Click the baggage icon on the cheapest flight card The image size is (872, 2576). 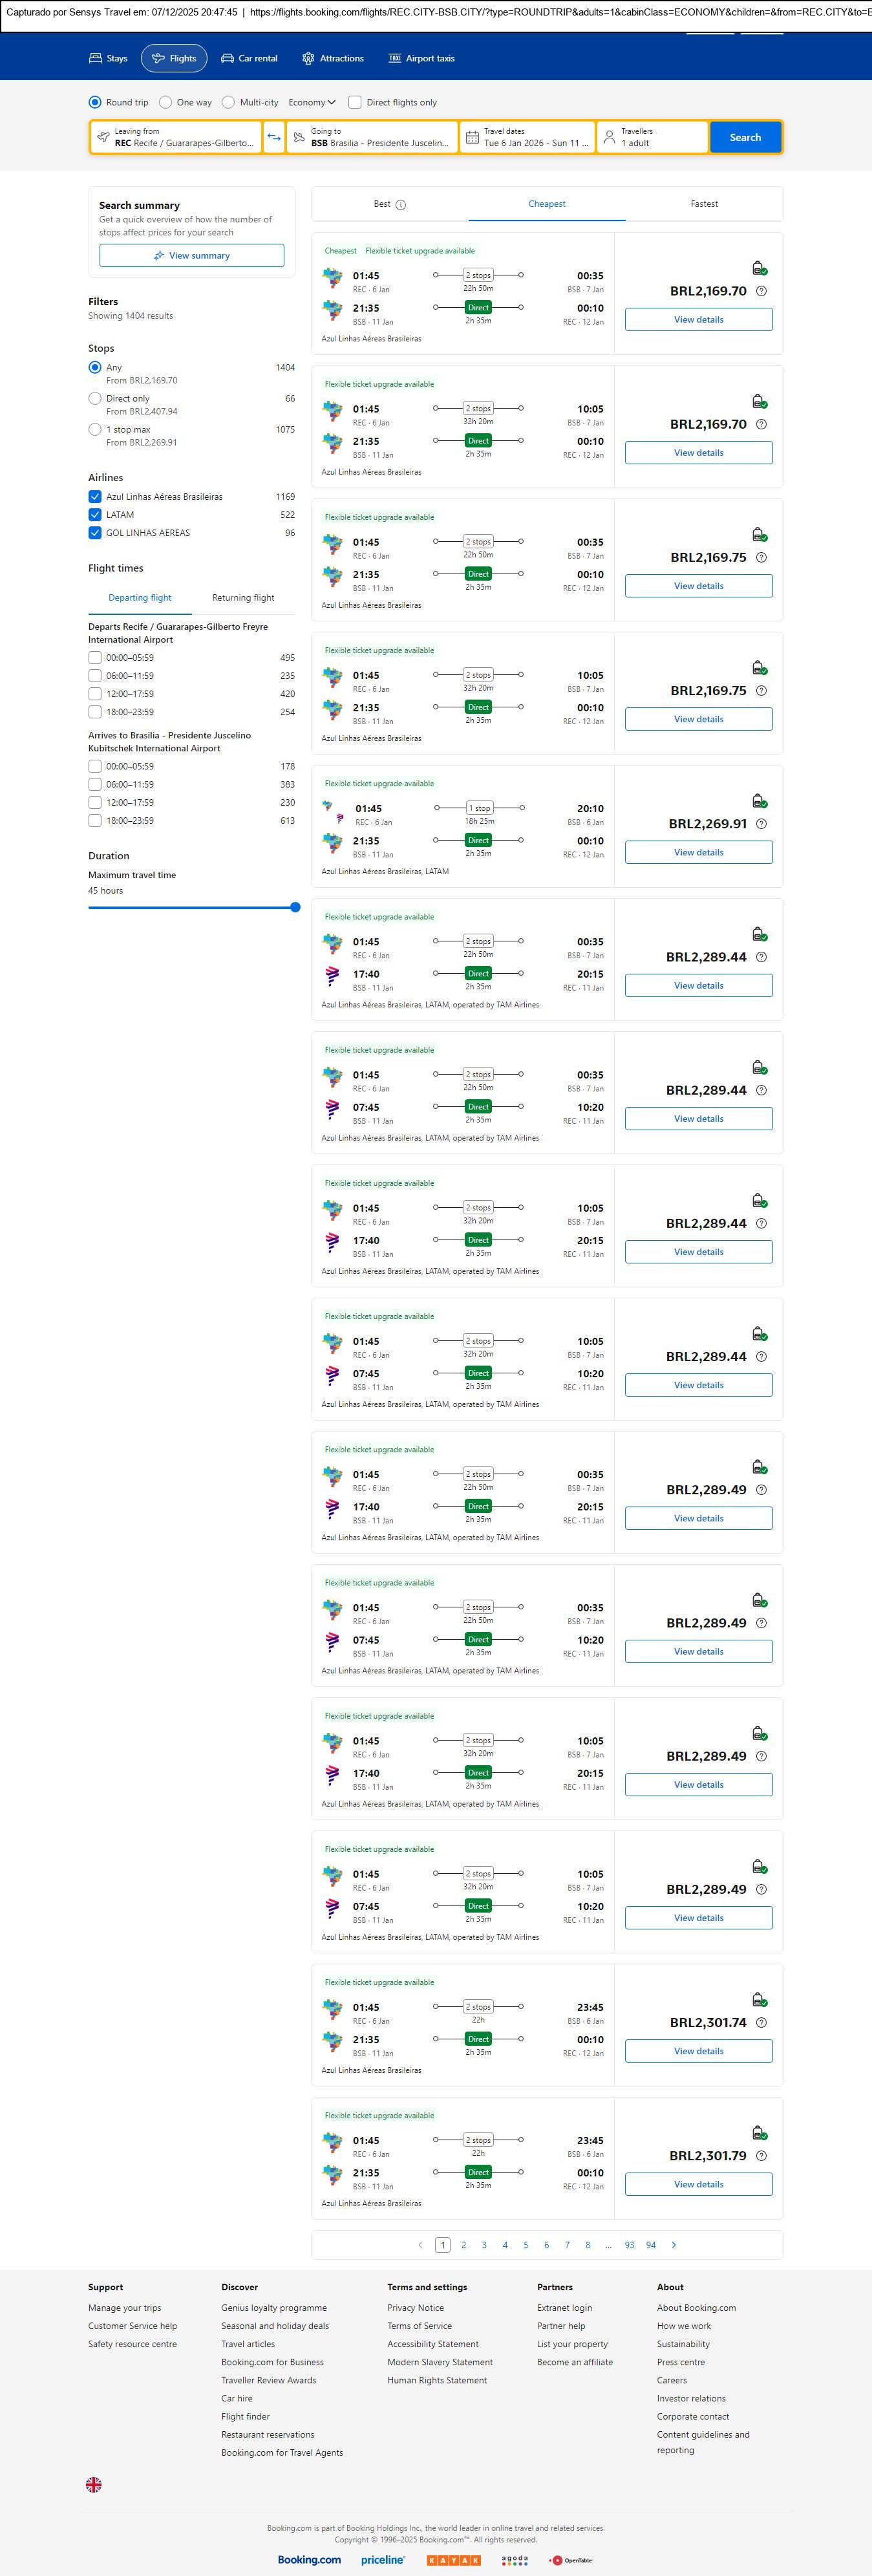[x=759, y=268]
